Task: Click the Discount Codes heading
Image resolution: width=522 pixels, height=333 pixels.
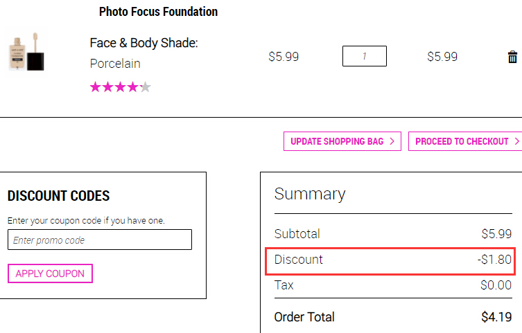Action: coord(59,196)
